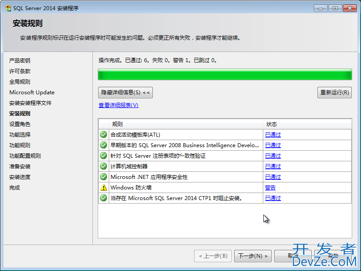Click the 规则 column header
The height and width of the screenshot is (271, 361).
click(x=186, y=124)
